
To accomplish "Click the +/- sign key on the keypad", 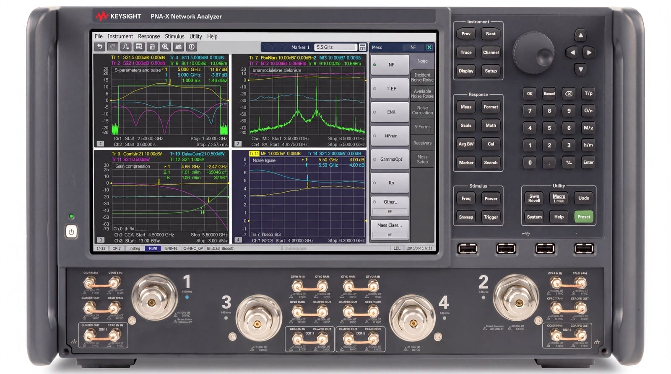I will (569, 162).
